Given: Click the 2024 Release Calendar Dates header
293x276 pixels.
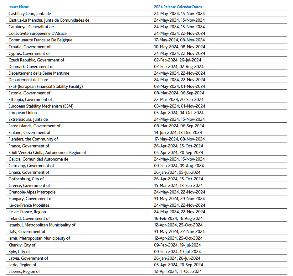Looking at the screenshot, I should coord(178,7).
